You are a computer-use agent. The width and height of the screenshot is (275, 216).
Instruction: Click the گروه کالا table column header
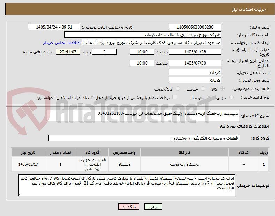tap(92, 152)
